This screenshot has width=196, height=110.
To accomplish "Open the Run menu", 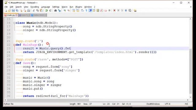I will pyautogui.click(x=71, y=7).
